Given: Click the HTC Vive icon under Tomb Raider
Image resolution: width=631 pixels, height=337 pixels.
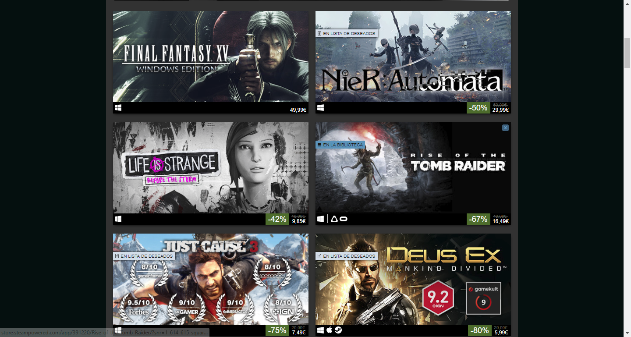Looking at the screenshot, I should tap(334, 219).
